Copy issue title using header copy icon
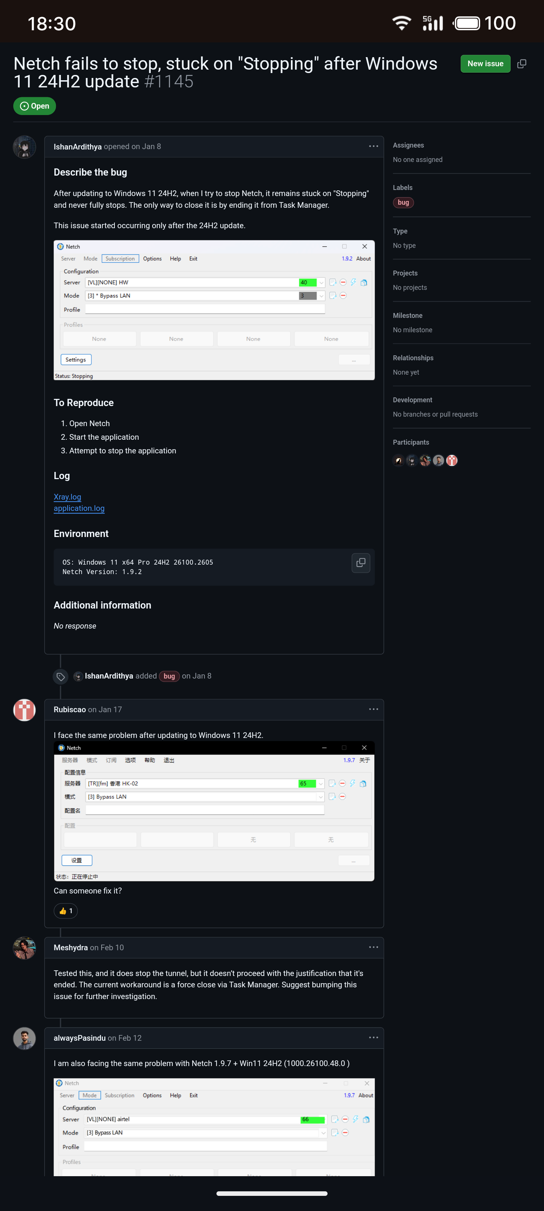 click(x=521, y=64)
